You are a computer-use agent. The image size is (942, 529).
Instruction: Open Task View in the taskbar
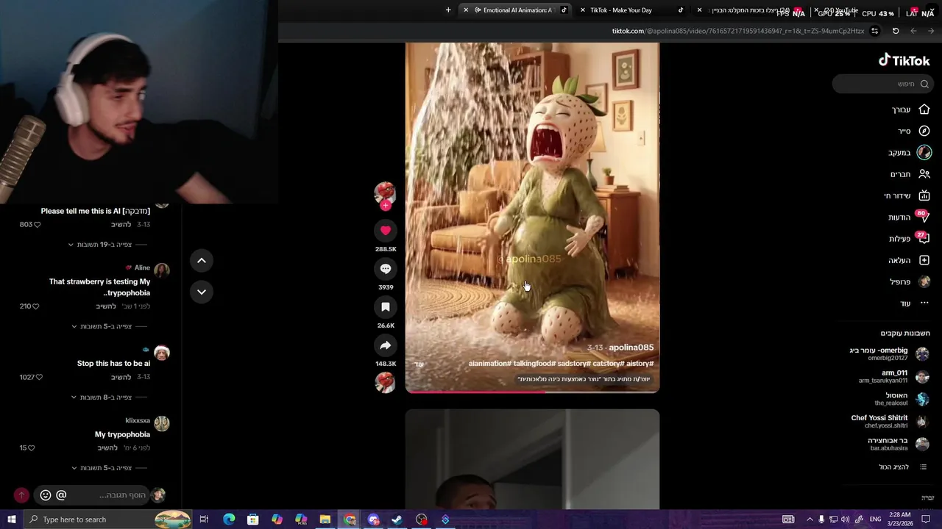tap(204, 519)
